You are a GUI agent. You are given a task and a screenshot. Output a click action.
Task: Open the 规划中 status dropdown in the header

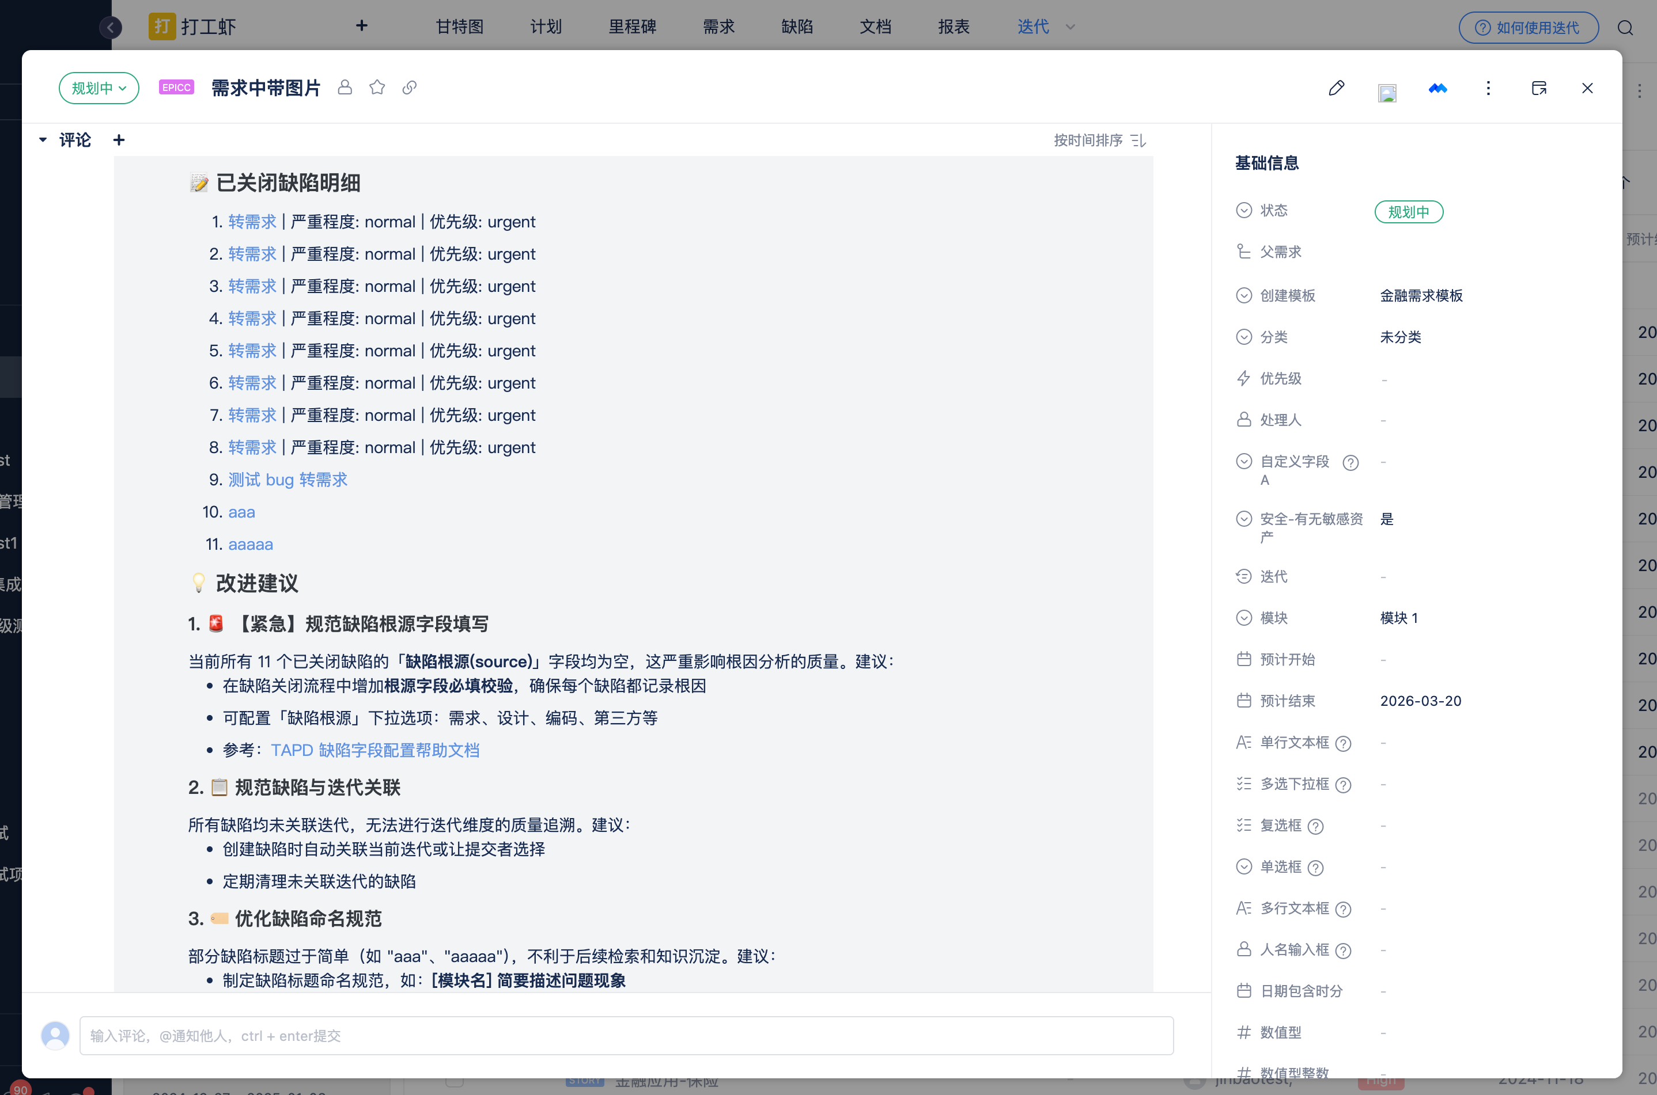pyautogui.click(x=99, y=88)
